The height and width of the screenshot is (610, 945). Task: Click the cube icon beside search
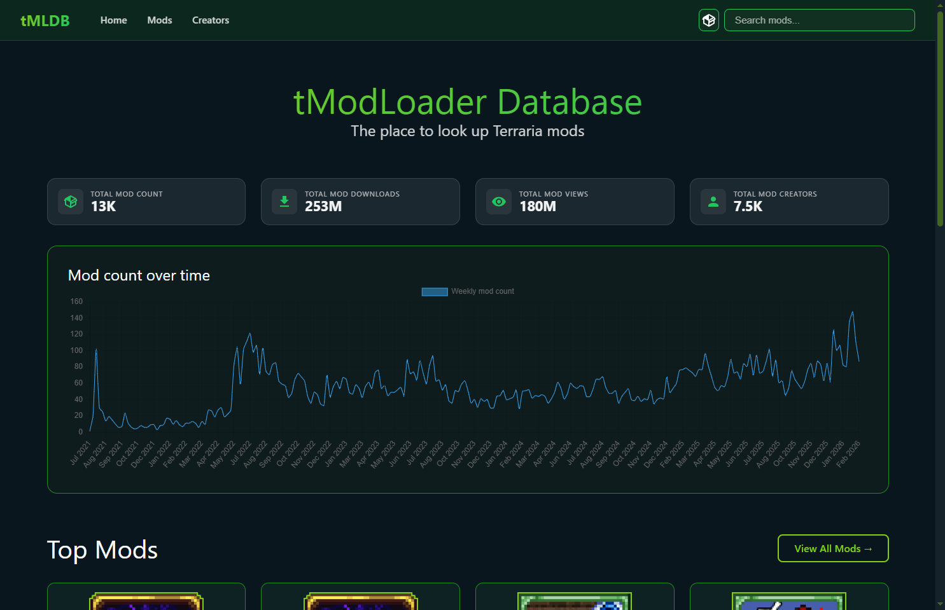click(708, 20)
